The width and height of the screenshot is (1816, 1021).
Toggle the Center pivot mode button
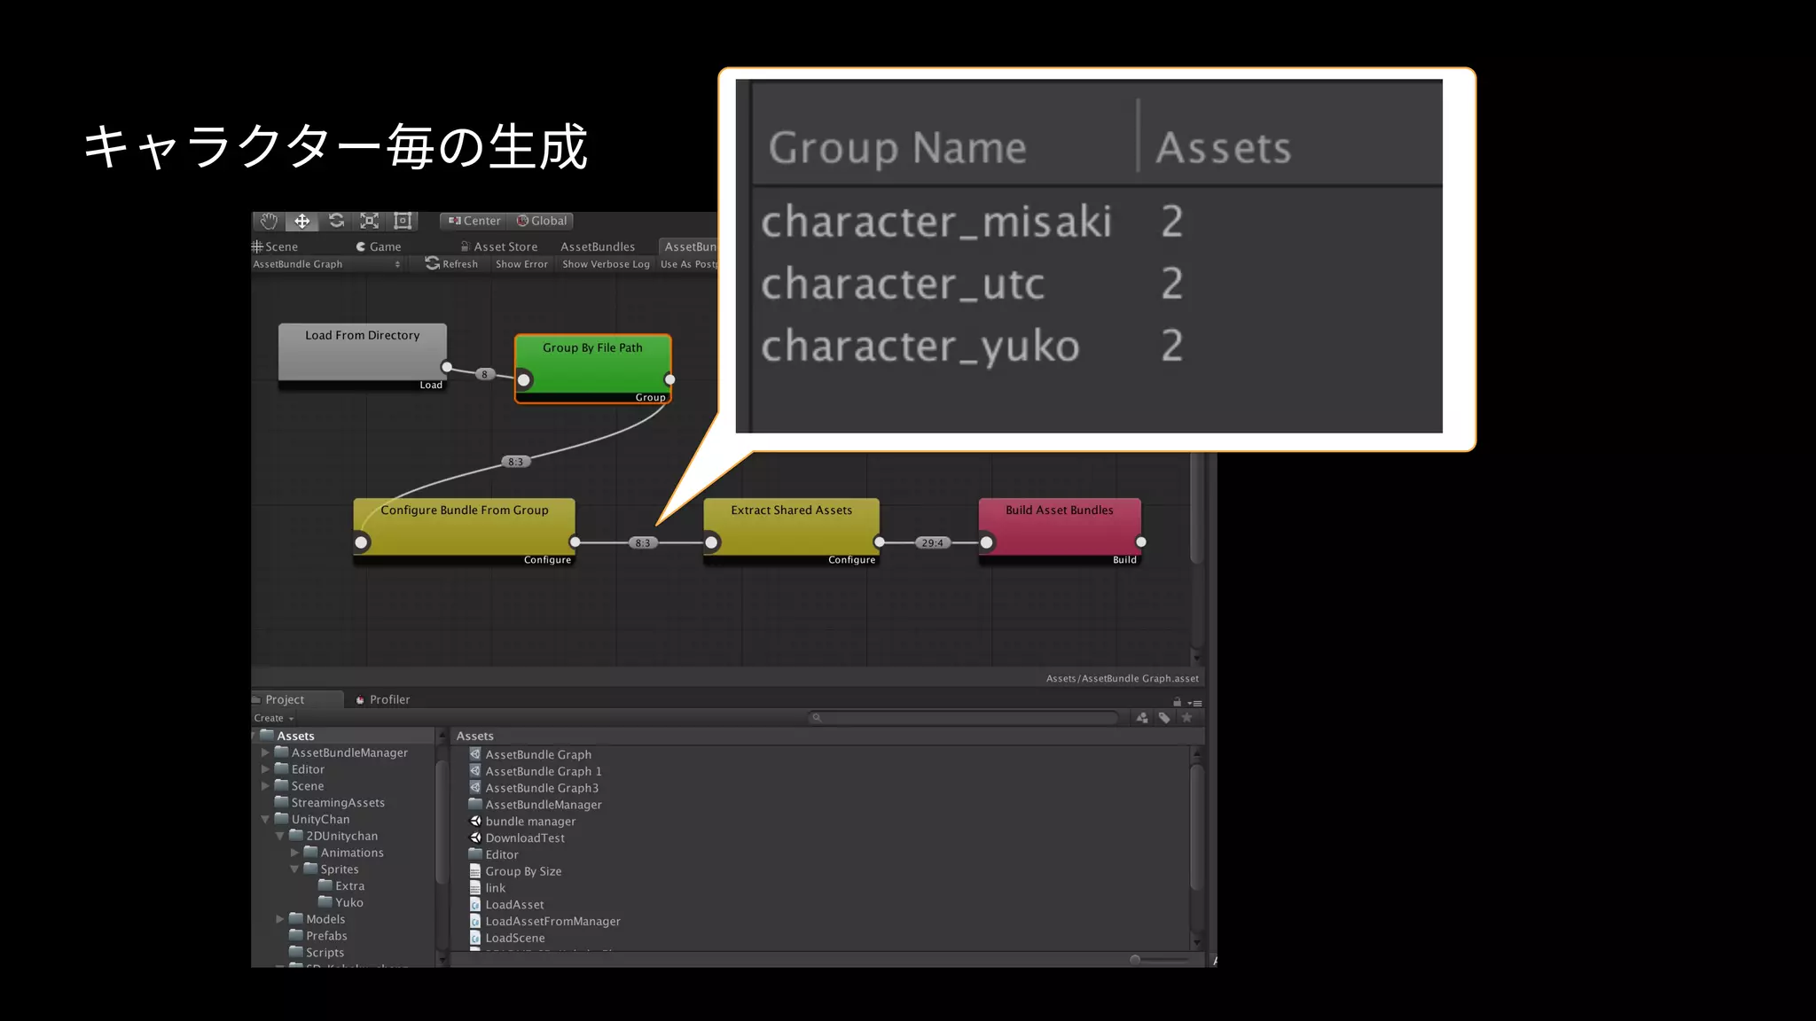click(x=474, y=221)
